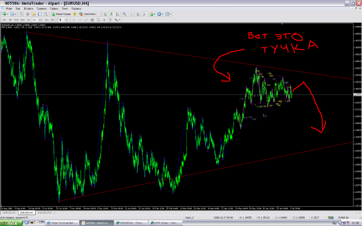Select the trendline drawing tool
Viewport: 362px width, 226px height.
pyautogui.click(x=86, y=20)
